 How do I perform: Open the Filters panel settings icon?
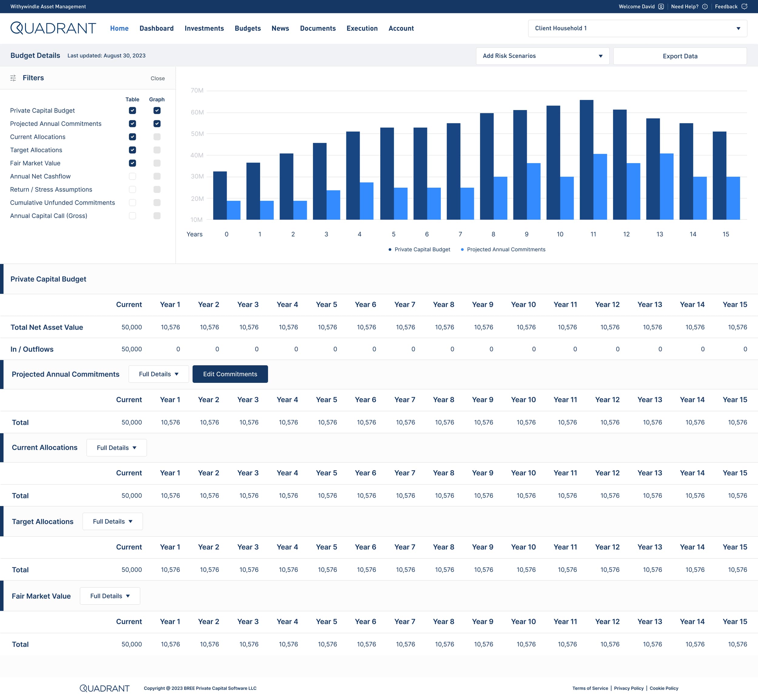[14, 78]
